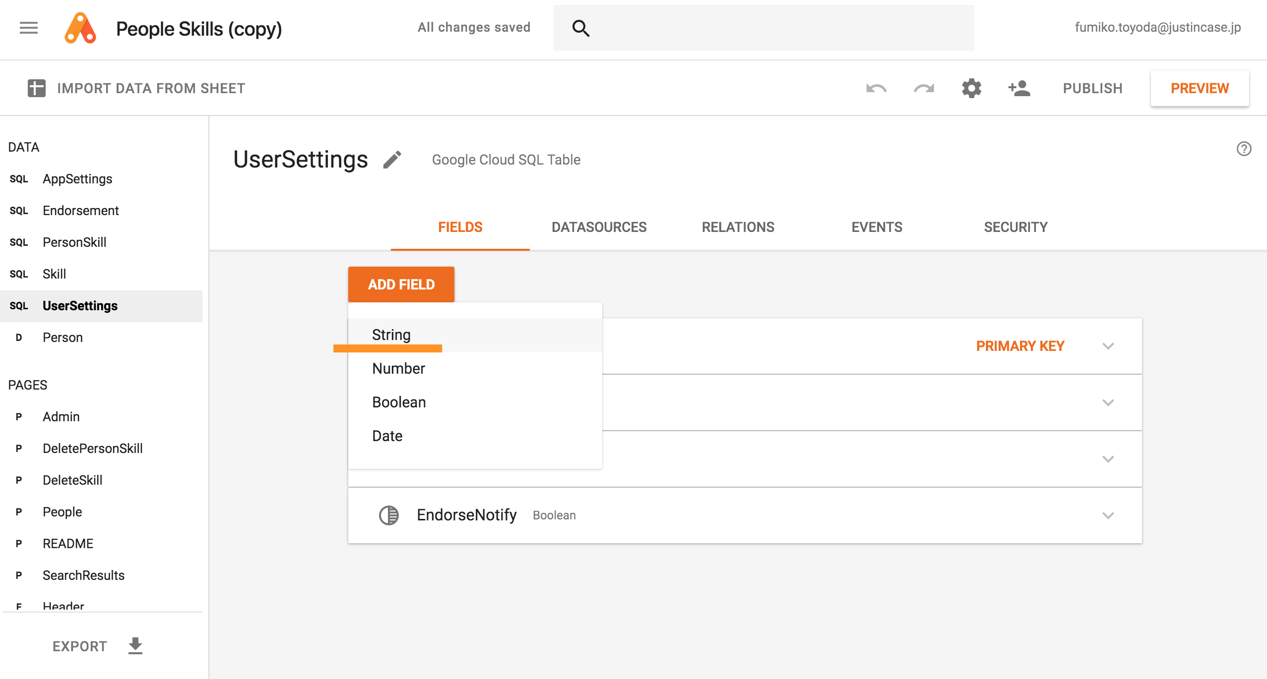This screenshot has width=1267, height=679.
Task: Click the export download icon
Action: click(x=135, y=646)
